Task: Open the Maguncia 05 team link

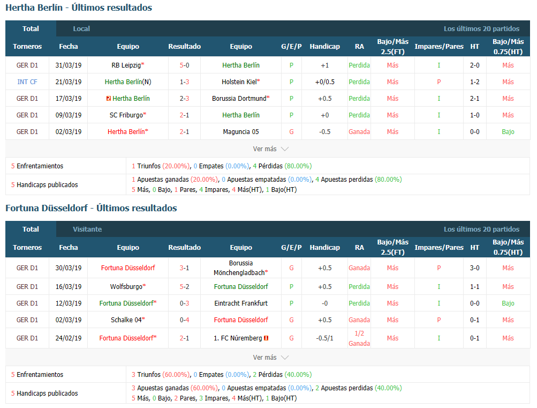Action: 241,132
